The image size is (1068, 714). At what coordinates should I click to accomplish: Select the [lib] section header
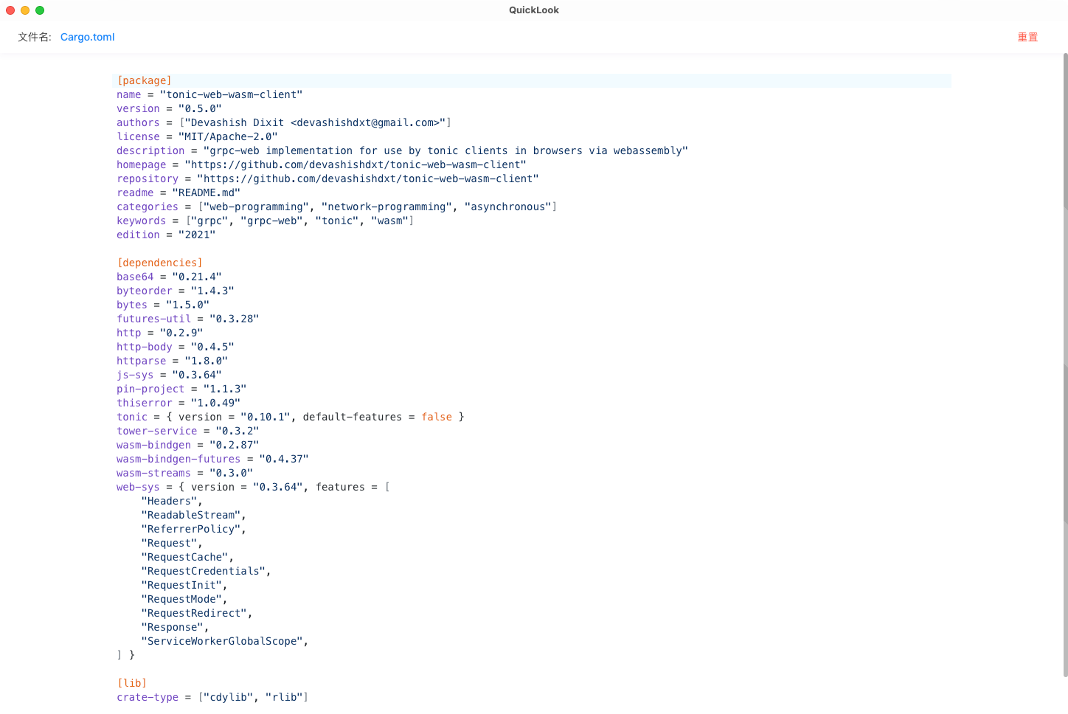[132, 684]
